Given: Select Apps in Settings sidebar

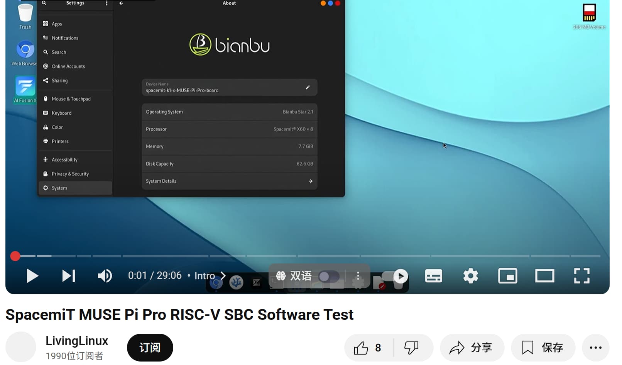Looking at the screenshot, I should (75, 24).
